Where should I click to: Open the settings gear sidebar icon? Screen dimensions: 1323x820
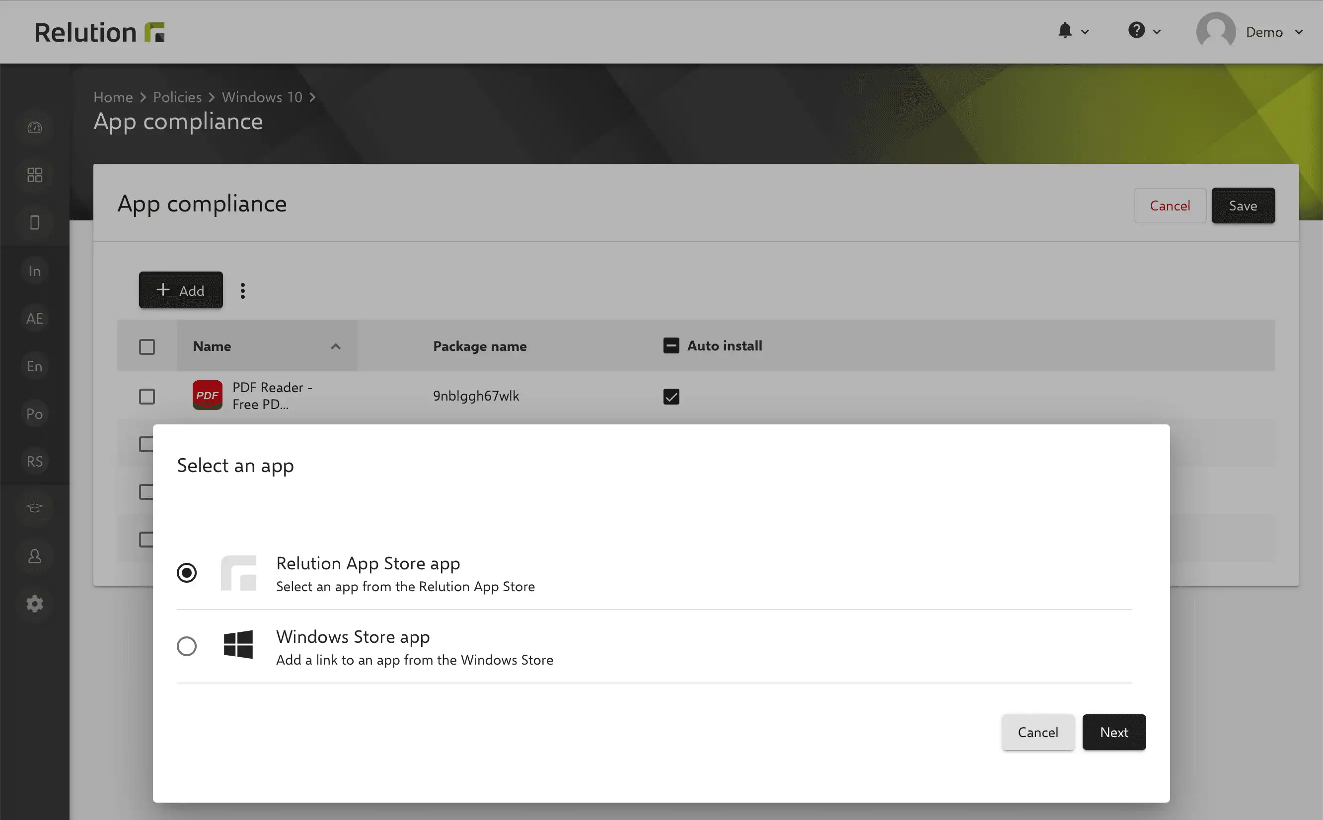[x=35, y=604]
